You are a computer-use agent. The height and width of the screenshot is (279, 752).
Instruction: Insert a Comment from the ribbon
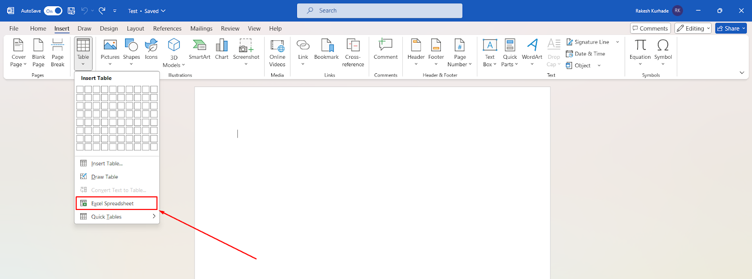point(386,49)
